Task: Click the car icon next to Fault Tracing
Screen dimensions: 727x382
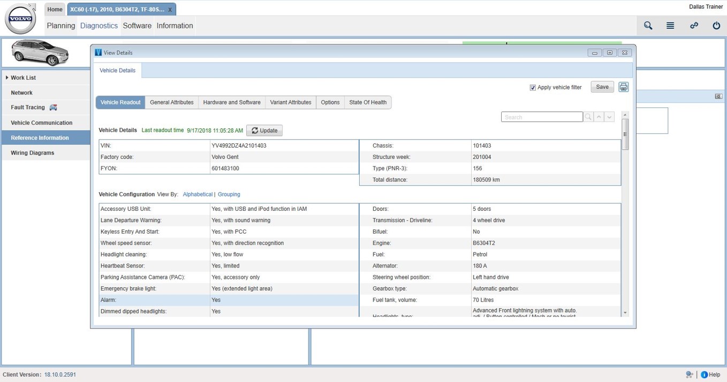Action: click(53, 108)
